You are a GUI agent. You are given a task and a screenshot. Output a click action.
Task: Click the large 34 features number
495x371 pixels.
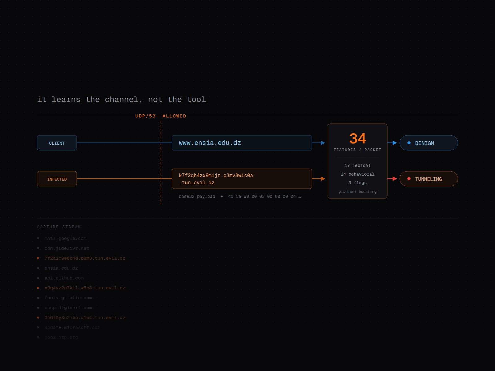pyautogui.click(x=358, y=139)
